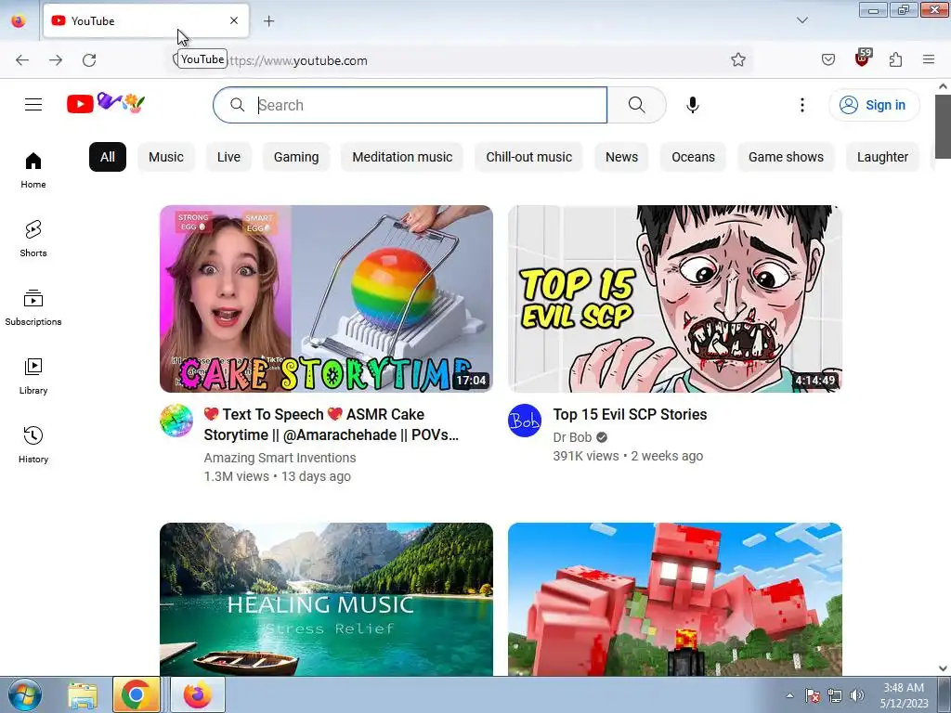Image resolution: width=951 pixels, height=713 pixels.
Task: Open Firefox application menu
Action: pyautogui.click(x=929, y=59)
